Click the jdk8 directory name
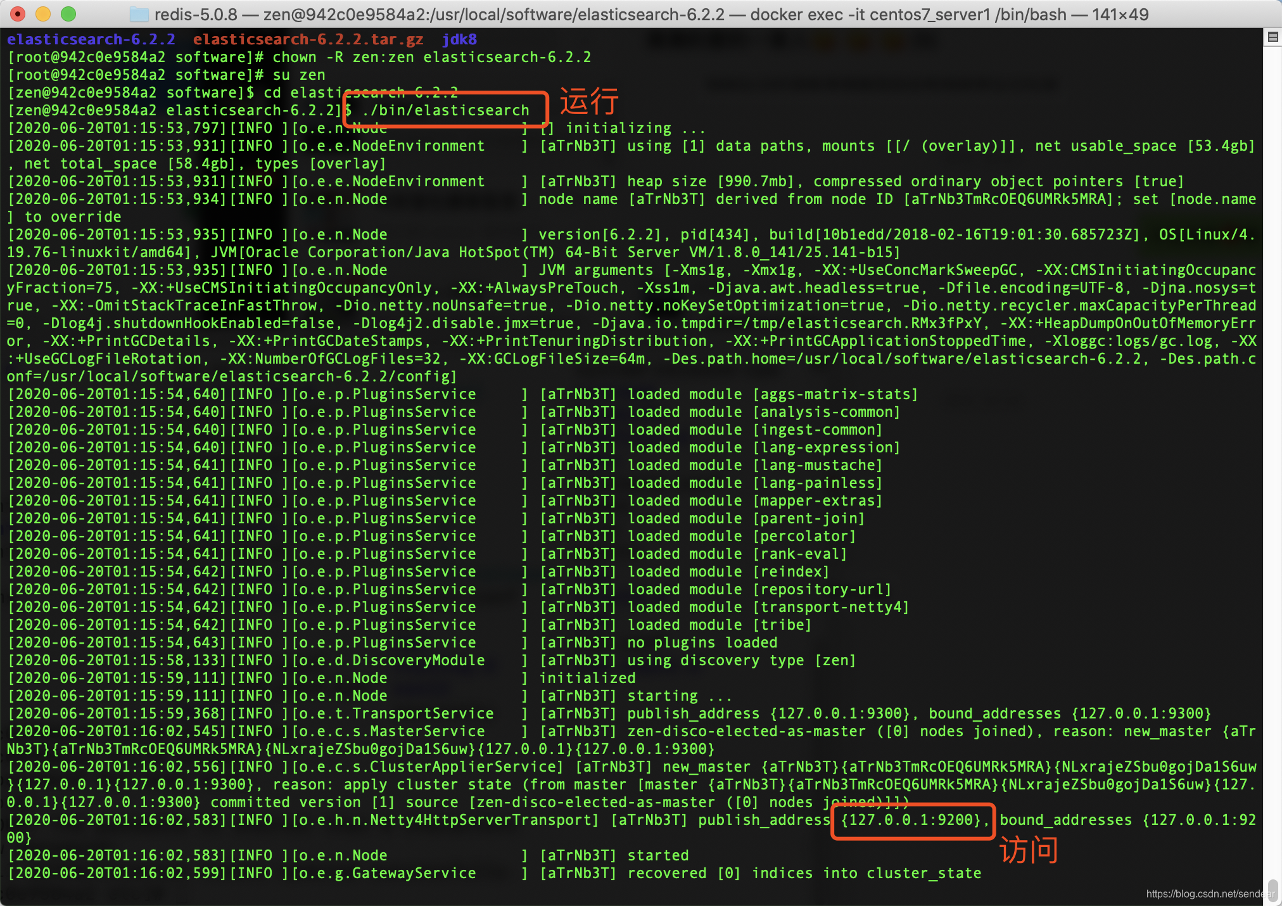 click(459, 39)
